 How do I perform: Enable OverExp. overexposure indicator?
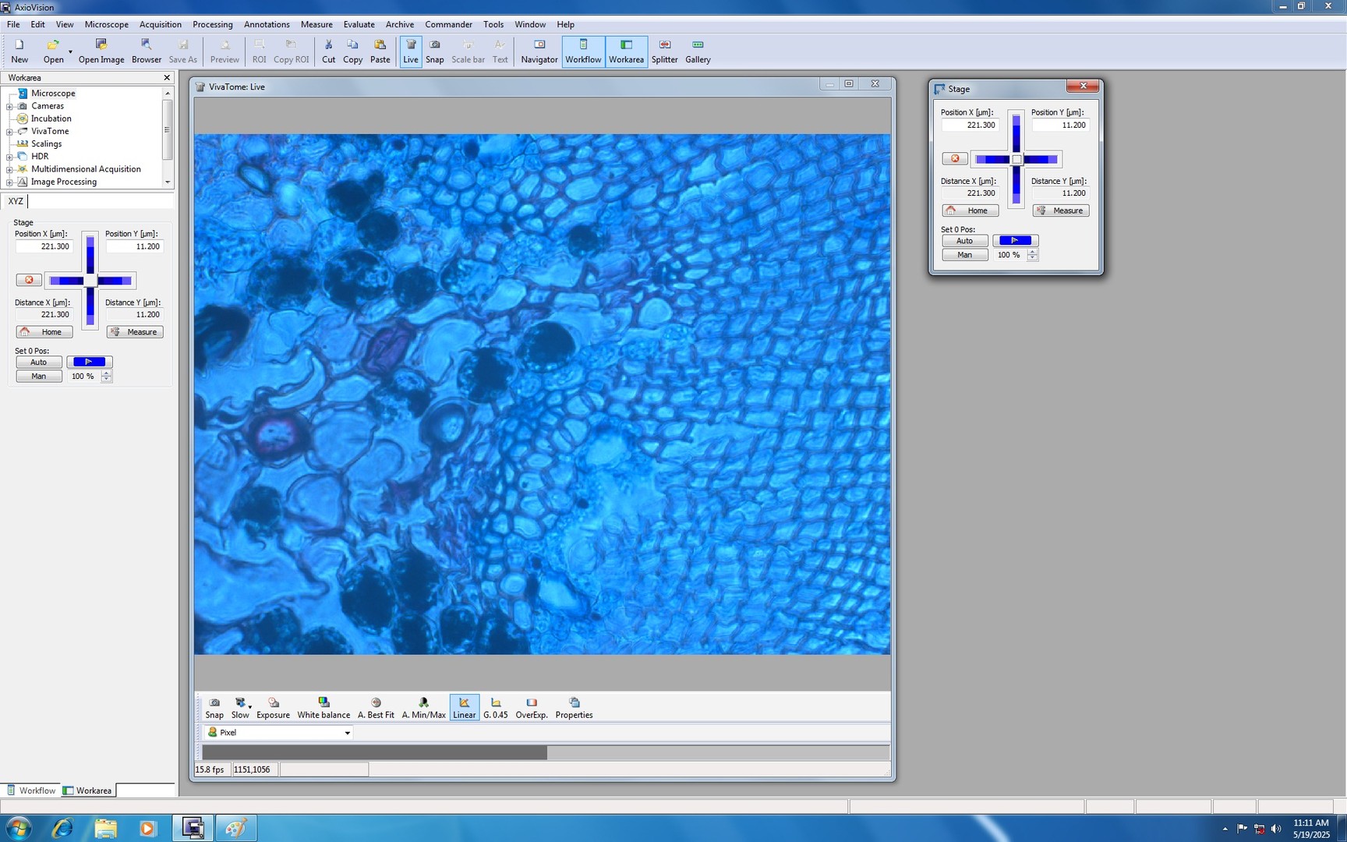click(532, 707)
